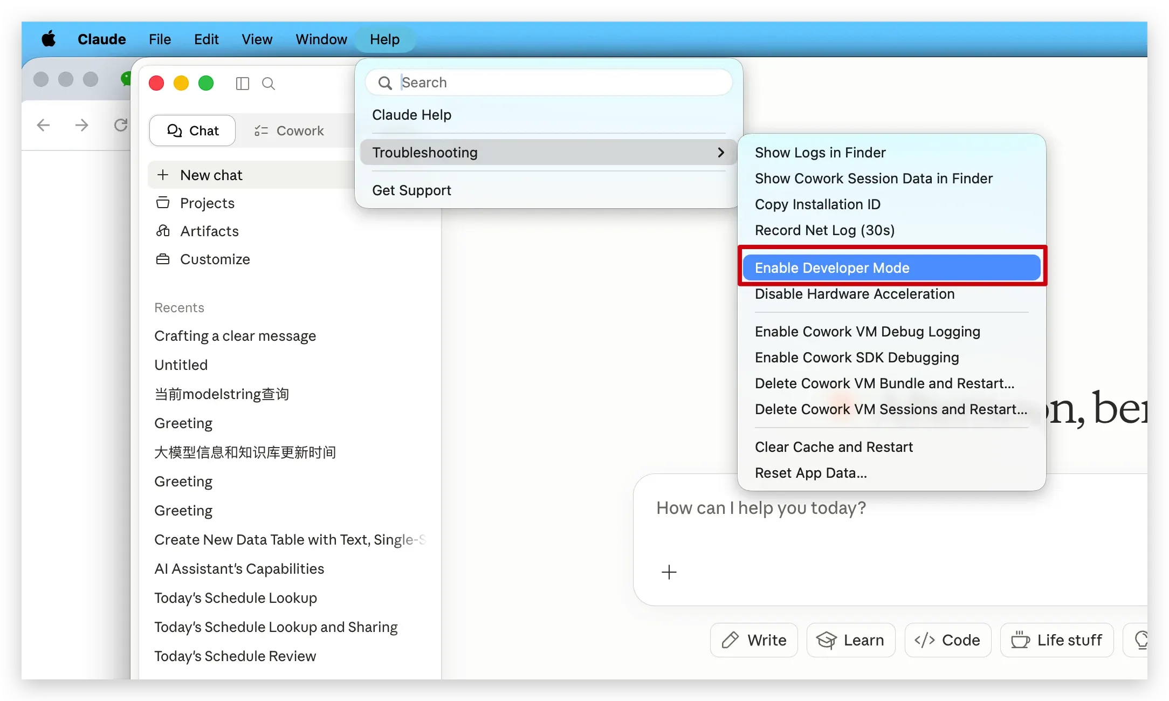Open the File menu

pos(160,39)
